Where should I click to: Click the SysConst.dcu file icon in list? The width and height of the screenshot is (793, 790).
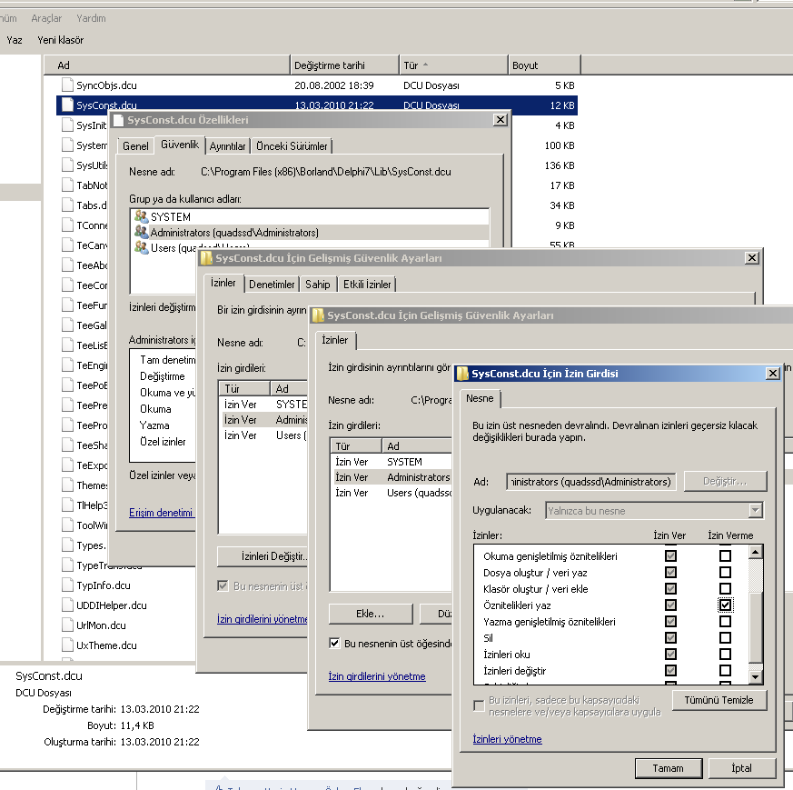(67, 105)
